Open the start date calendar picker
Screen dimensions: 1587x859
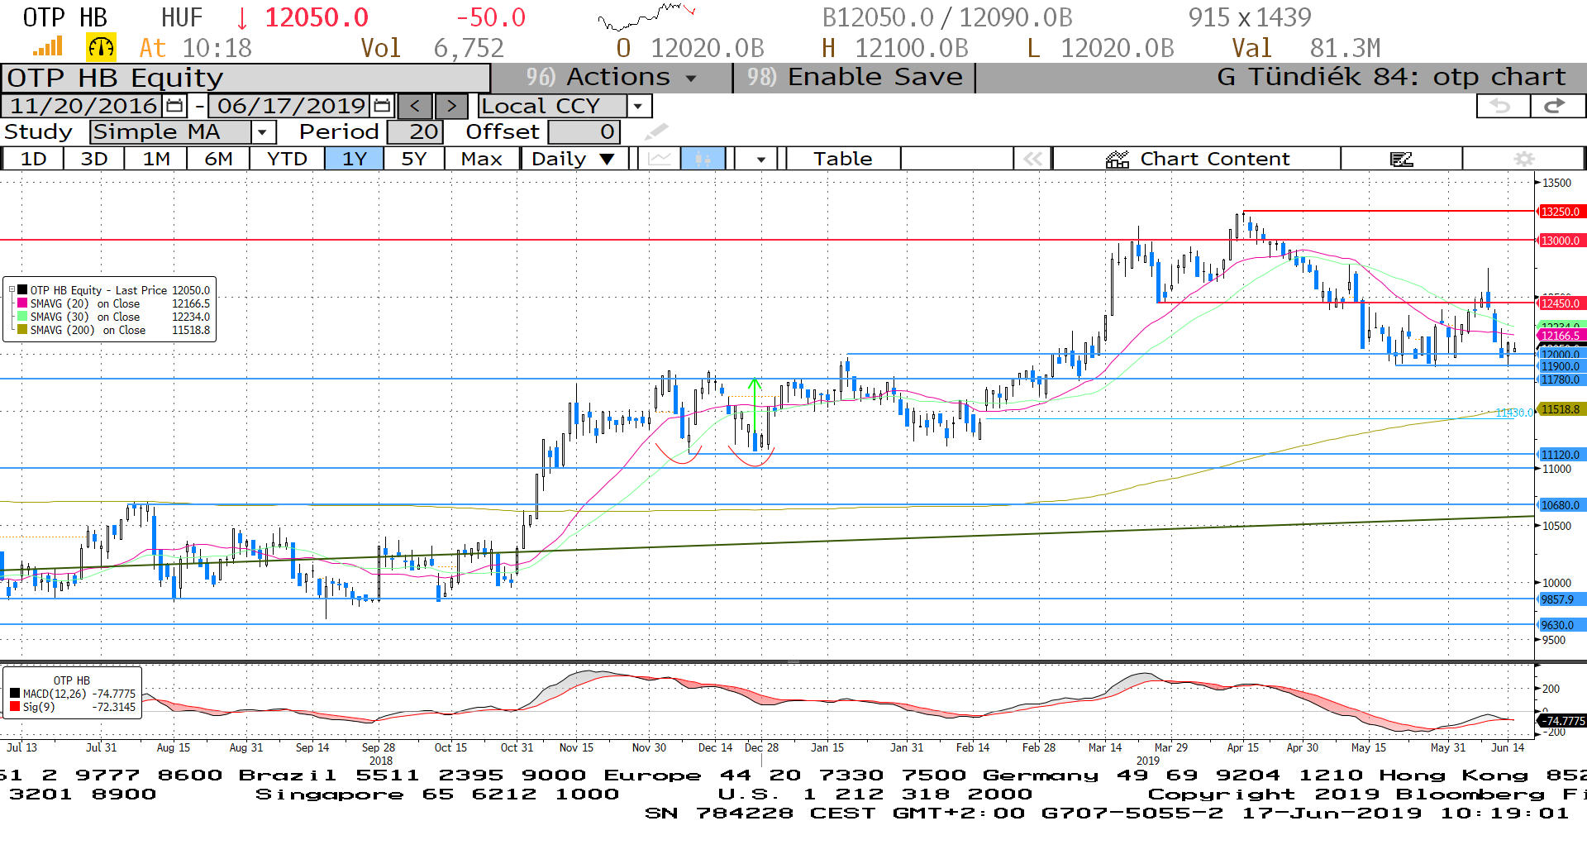pyautogui.click(x=174, y=106)
